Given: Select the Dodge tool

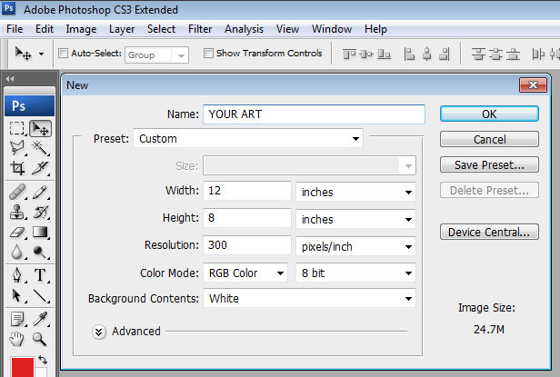Looking at the screenshot, I should click(40, 252).
